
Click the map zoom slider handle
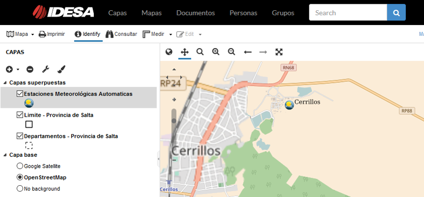(x=174, y=121)
